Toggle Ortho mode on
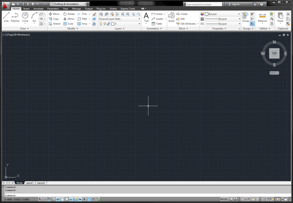The width and height of the screenshot is (293, 203). (53, 199)
